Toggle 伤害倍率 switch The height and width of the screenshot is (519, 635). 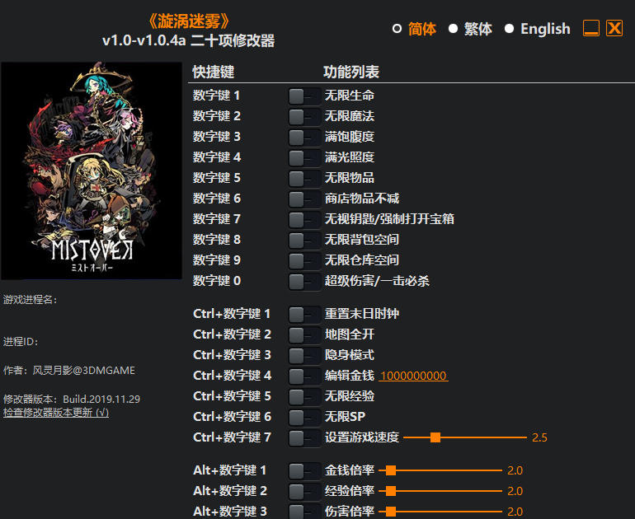pos(304,512)
